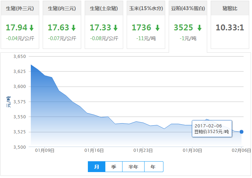Click the 3,550 y-axis label
The height and width of the screenshot is (178, 252).
[x=20, y=117]
